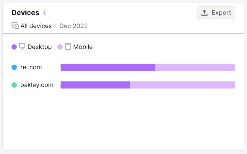Click the Dec 2022 date label

click(73, 26)
